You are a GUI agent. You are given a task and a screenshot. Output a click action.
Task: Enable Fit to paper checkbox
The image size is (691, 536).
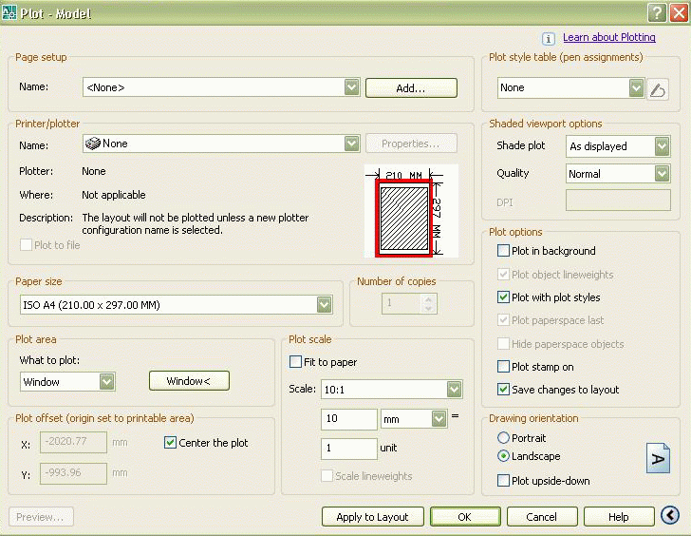[x=296, y=362]
